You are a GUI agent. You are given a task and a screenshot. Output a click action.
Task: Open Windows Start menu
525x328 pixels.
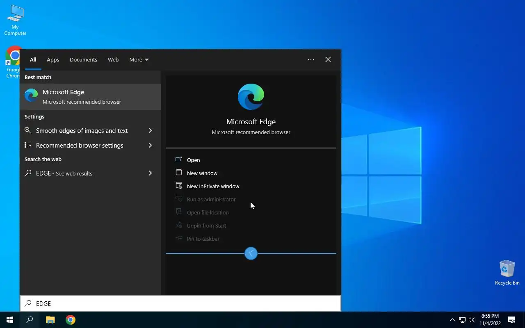(x=10, y=320)
